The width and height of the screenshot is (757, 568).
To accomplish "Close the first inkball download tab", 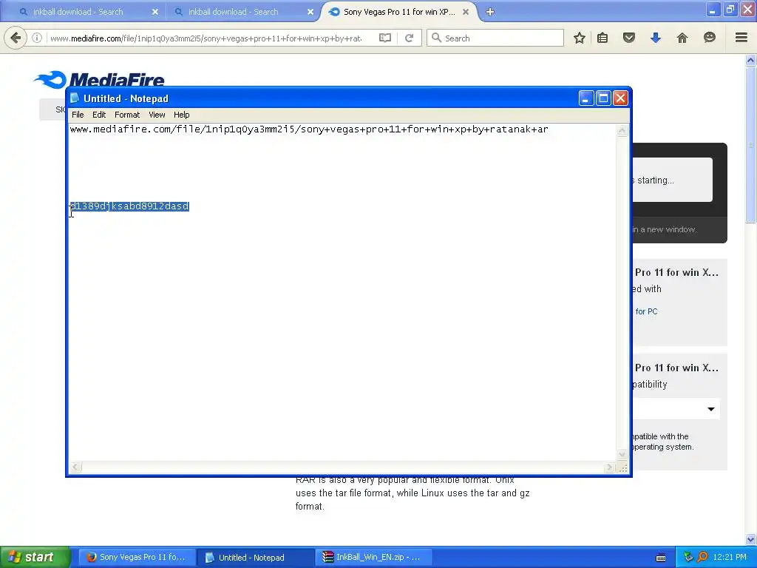I will click(155, 12).
